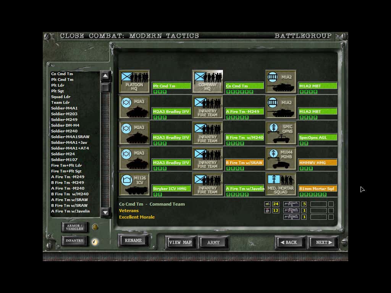Image resolution: width=391 pixels, height=293 pixels.
Task: Click the weapon count value 5
Action: (304, 204)
